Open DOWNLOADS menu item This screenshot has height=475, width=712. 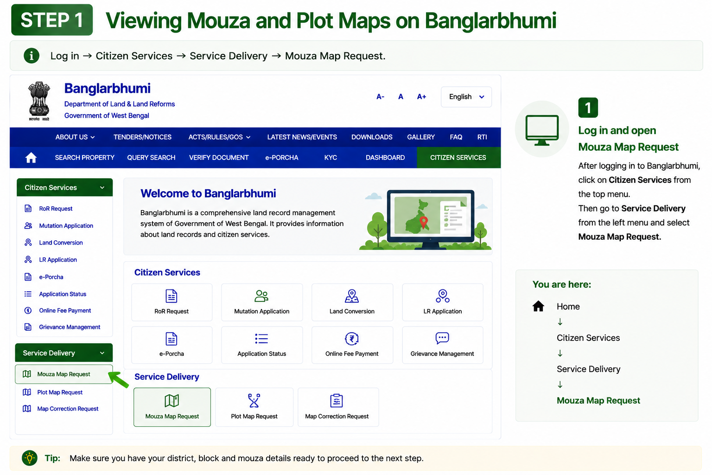[372, 137]
